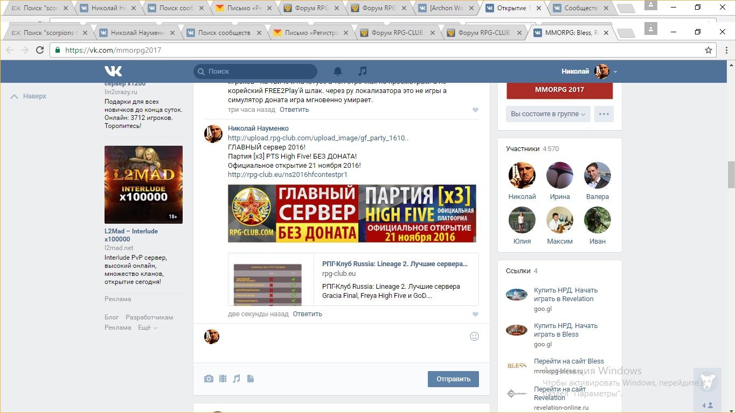Viewport: 736px width, 413px height.
Task: Open Валера member avatar
Action: click(x=598, y=175)
